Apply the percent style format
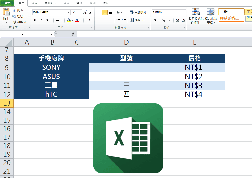Viewport: 252px width, 178px height. point(163,20)
